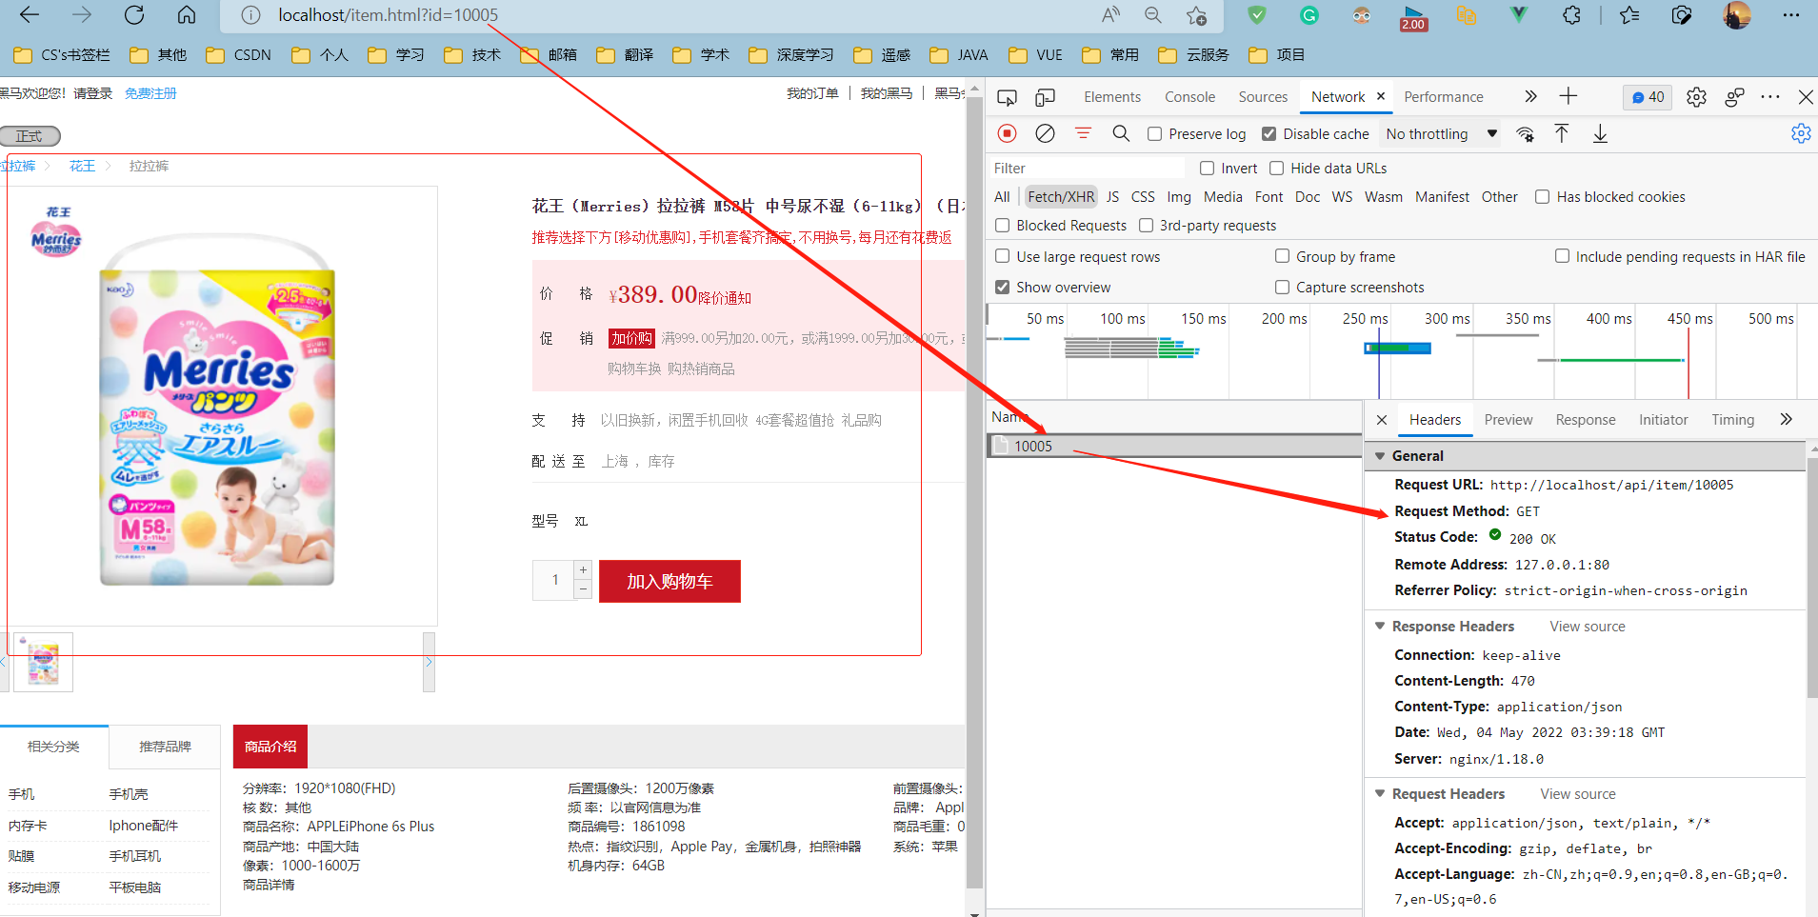Screen dimensions: 1818x917
Task: View the Preview tab of the request
Action: (1508, 420)
